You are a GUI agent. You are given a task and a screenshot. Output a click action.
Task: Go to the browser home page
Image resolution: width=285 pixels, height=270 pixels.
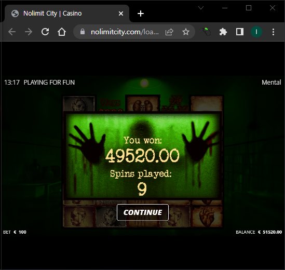62,32
